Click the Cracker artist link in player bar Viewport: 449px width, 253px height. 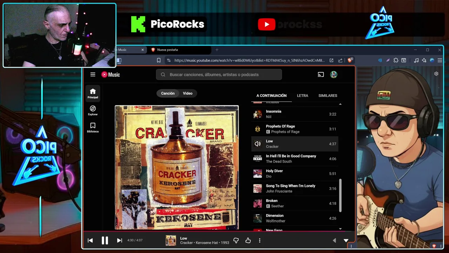point(187,243)
